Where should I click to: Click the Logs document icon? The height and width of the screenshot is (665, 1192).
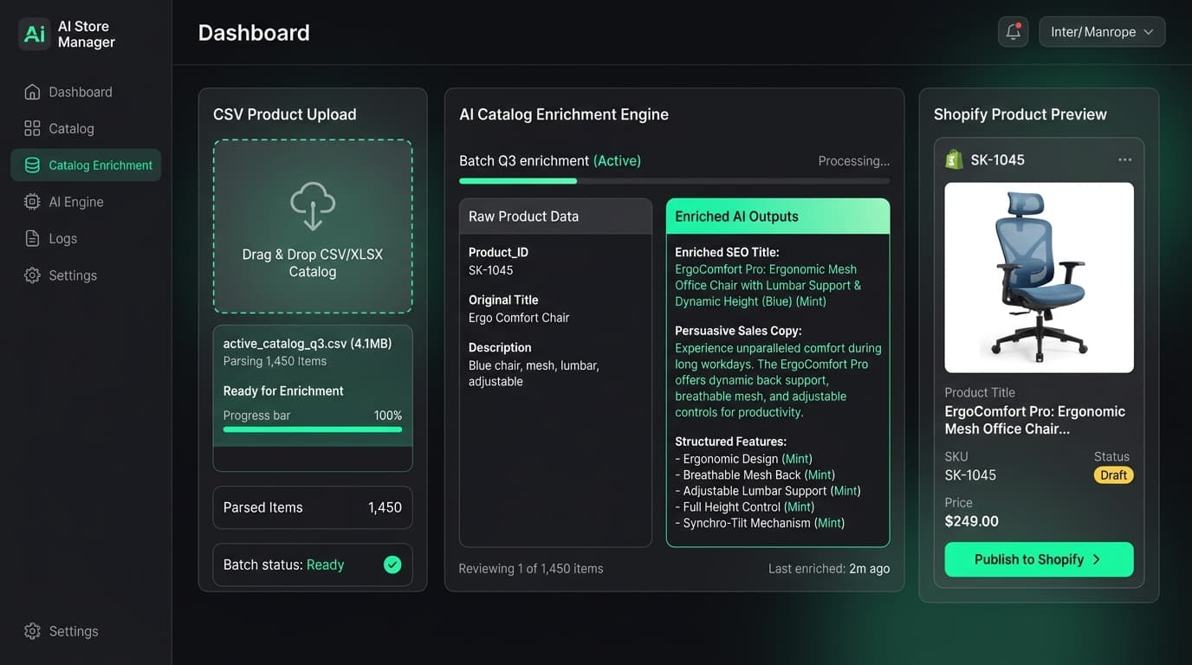click(32, 238)
